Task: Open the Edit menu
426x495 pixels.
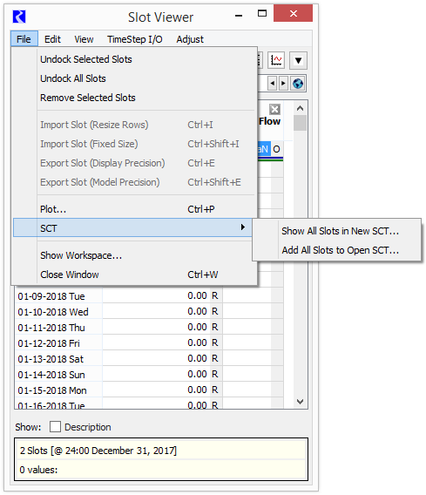Action: pos(52,39)
